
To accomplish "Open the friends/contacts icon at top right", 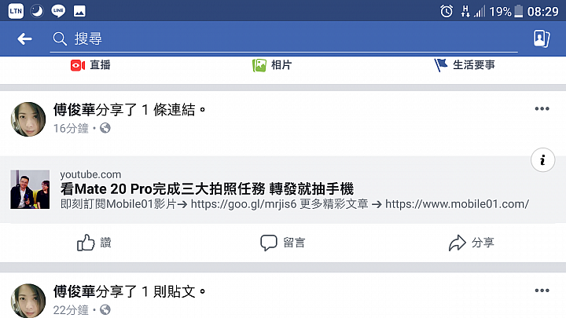I will pyautogui.click(x=542, y=38).
